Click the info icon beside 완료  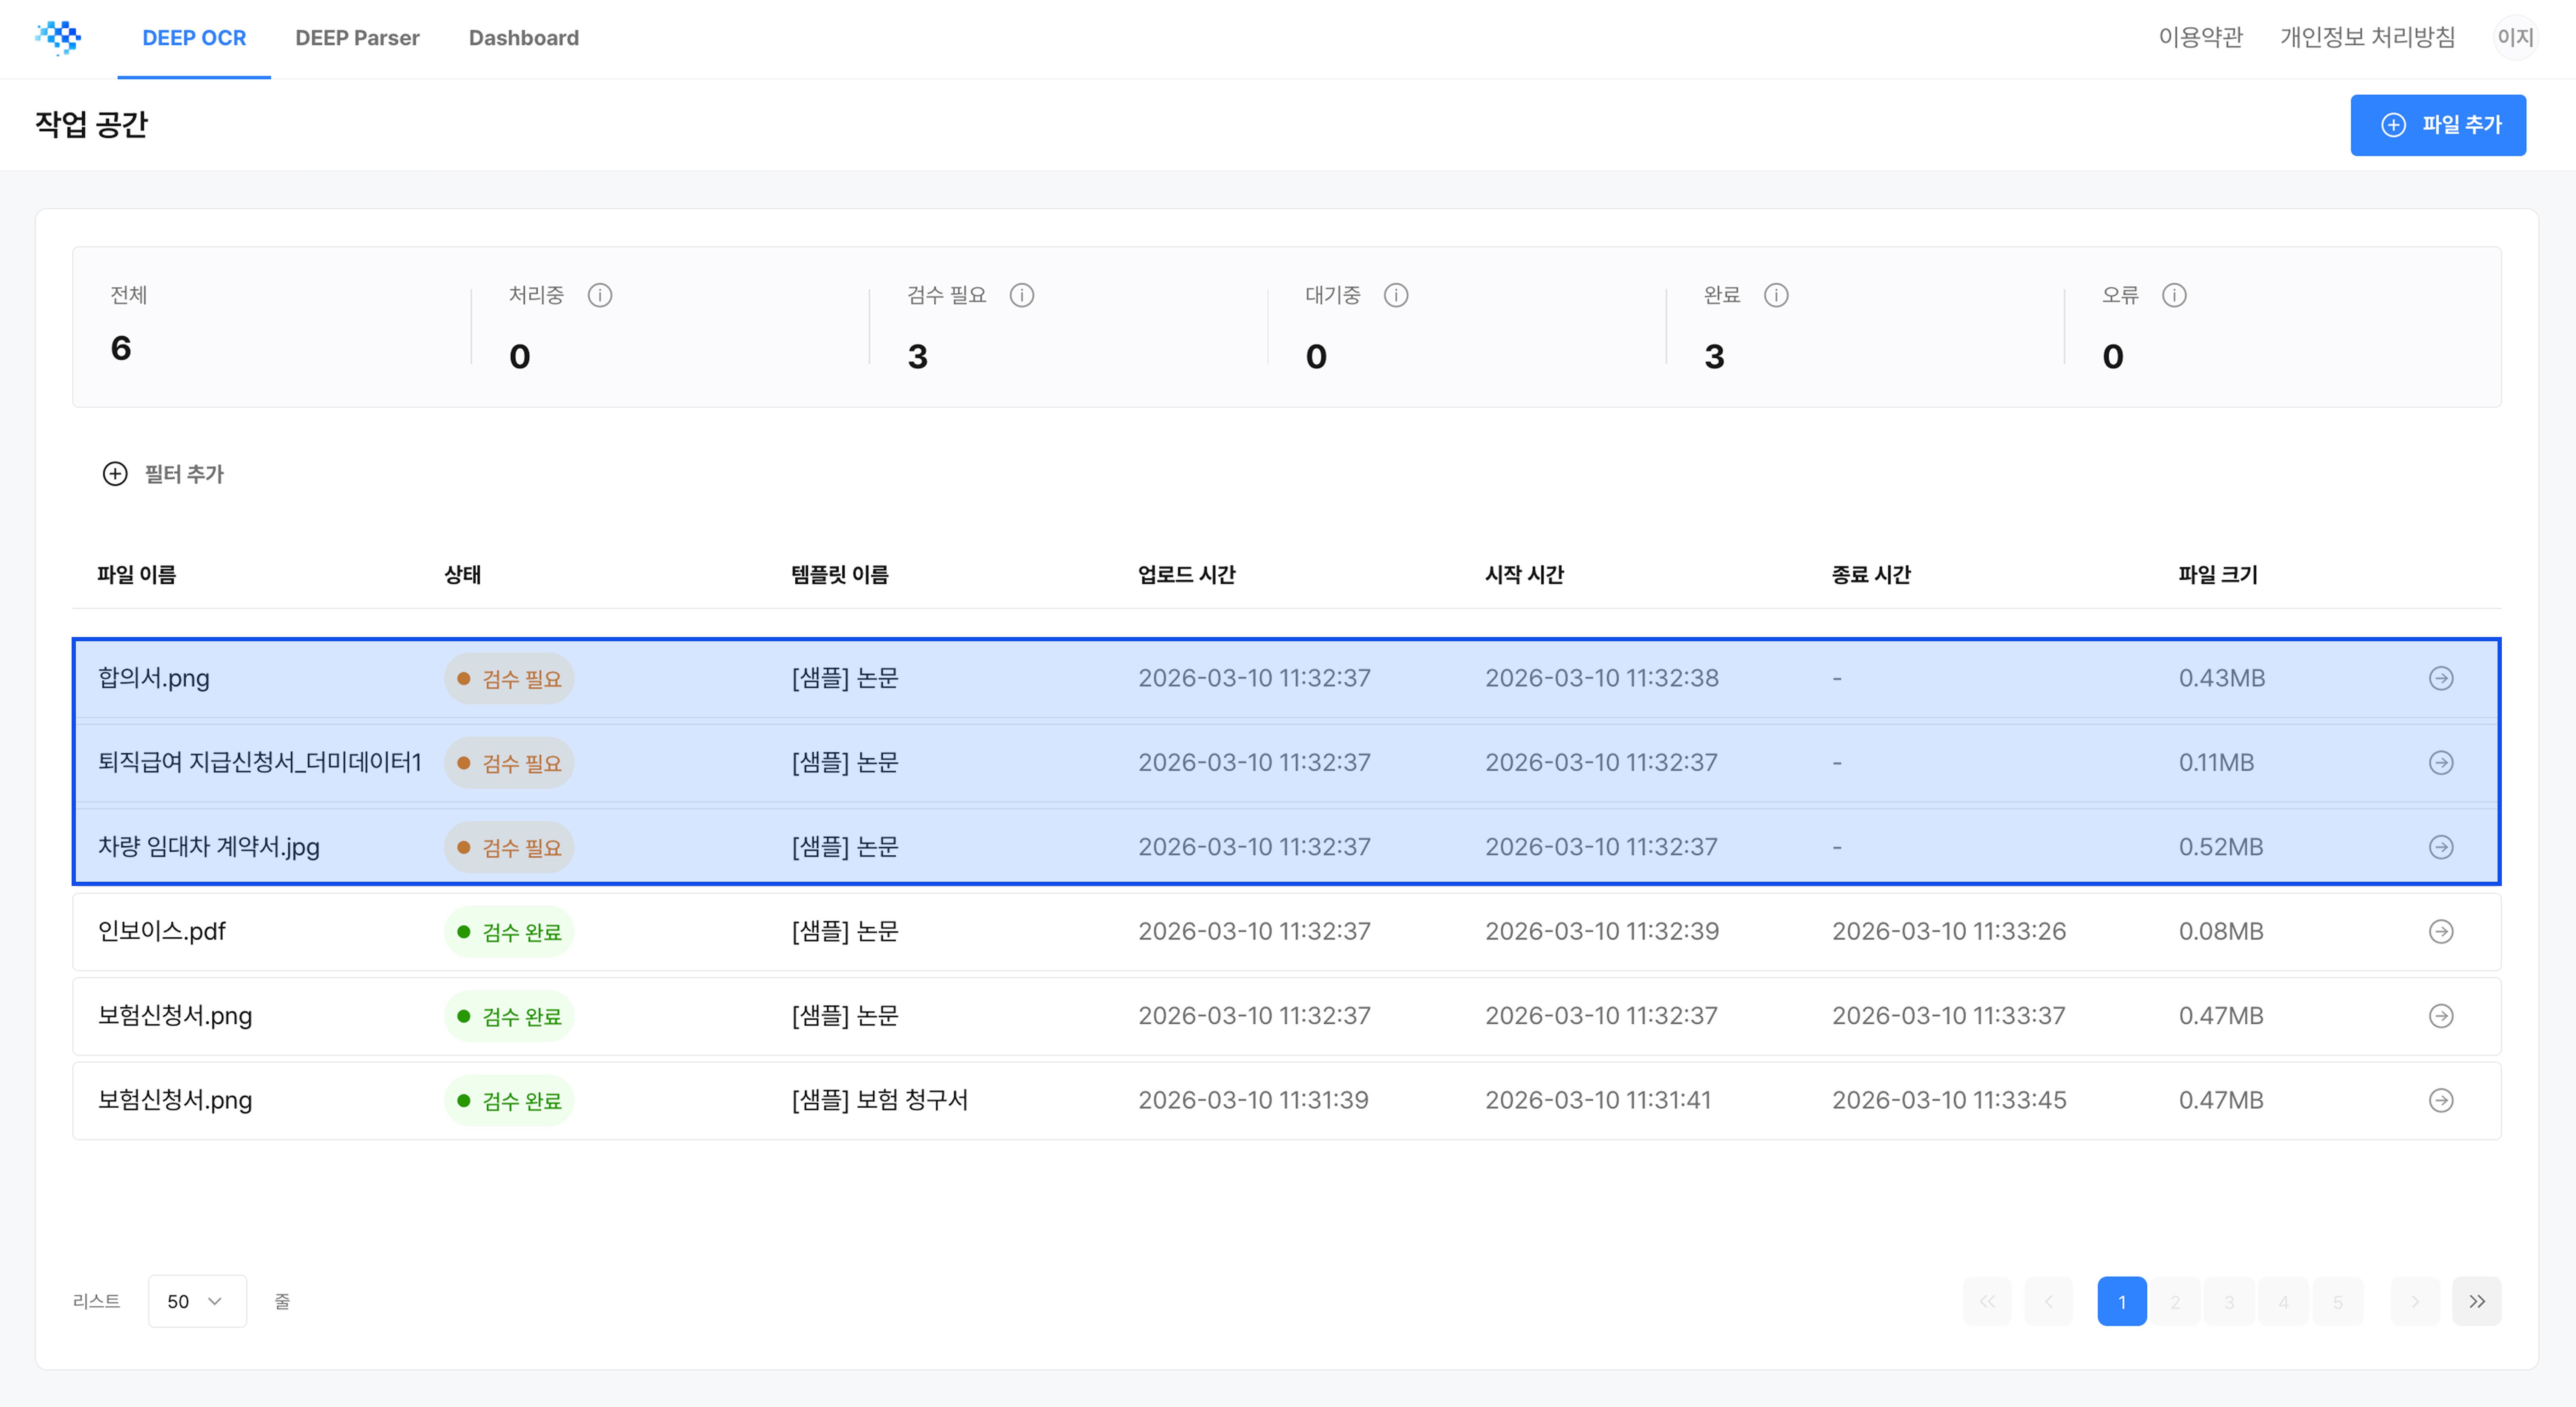(1775, 295)
